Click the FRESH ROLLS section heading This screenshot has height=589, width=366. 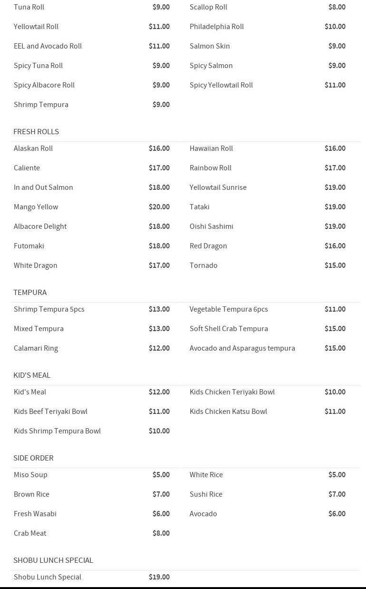click(x=36, y=132)
